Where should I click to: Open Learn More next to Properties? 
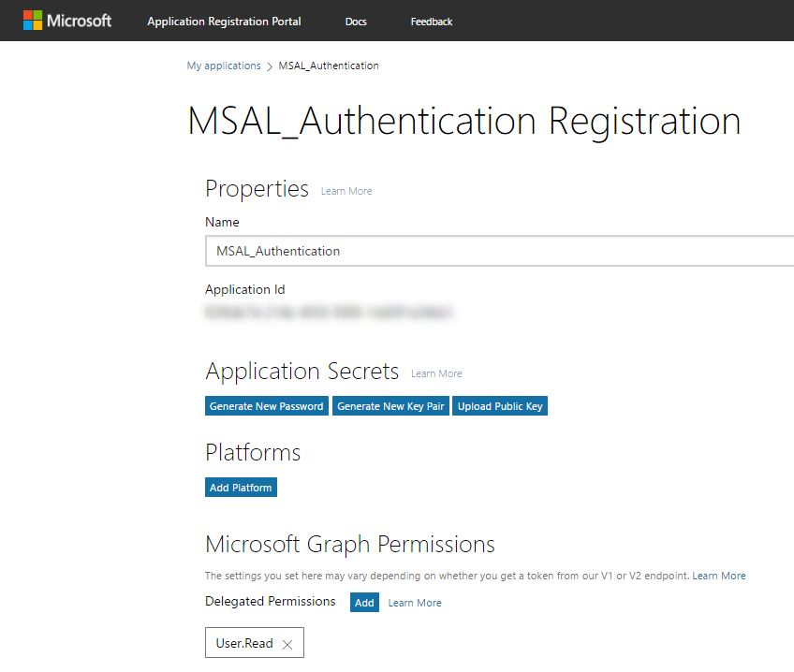point(346,191)
